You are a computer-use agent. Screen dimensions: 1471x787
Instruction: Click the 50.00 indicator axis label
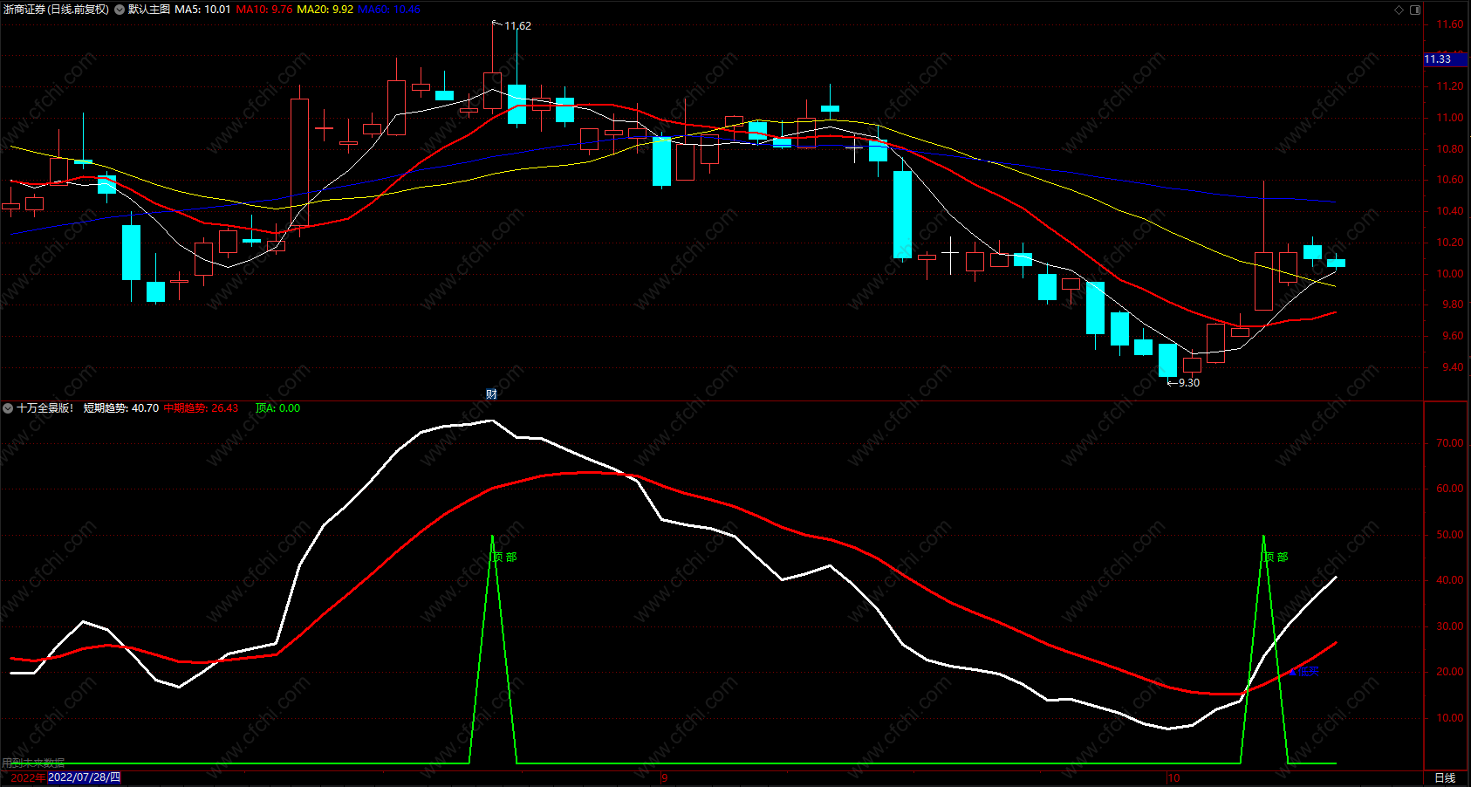[1450, 535]
